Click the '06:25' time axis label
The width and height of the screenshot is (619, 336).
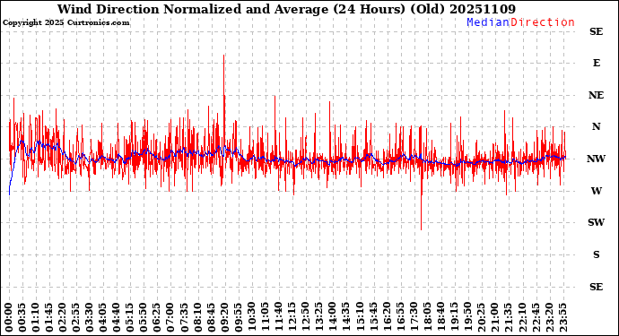(x=157, y=317)
